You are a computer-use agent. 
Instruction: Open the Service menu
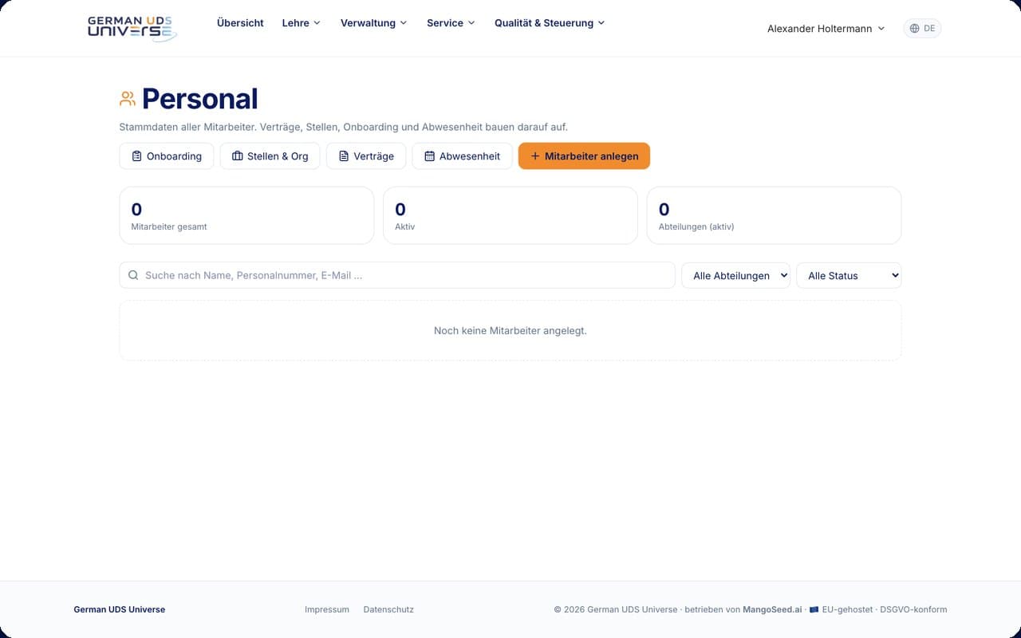[451, 23]
